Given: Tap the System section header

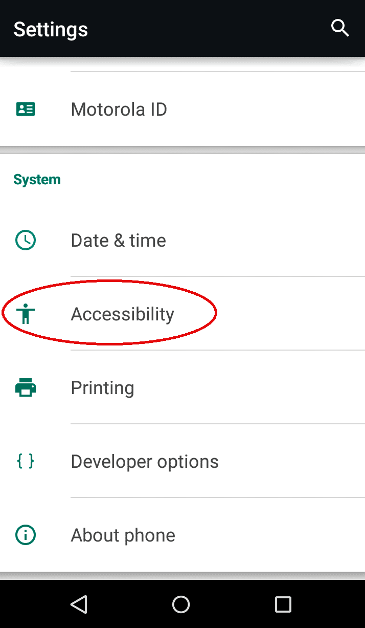Looking at the screenshot, I should [37, 180].
